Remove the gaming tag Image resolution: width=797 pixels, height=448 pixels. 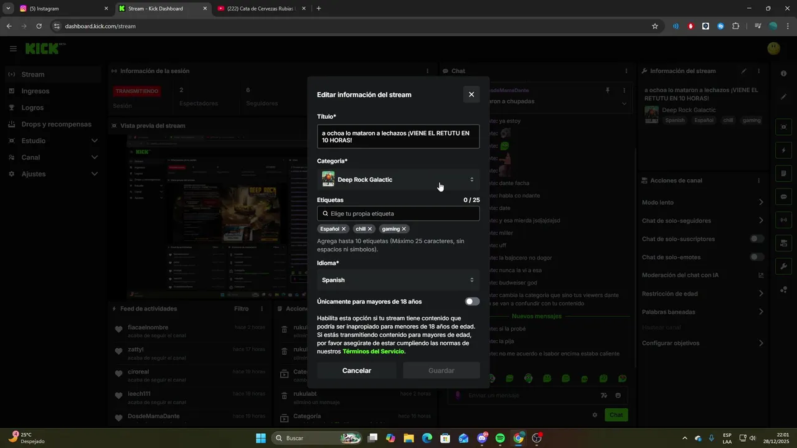coord(404,229)
